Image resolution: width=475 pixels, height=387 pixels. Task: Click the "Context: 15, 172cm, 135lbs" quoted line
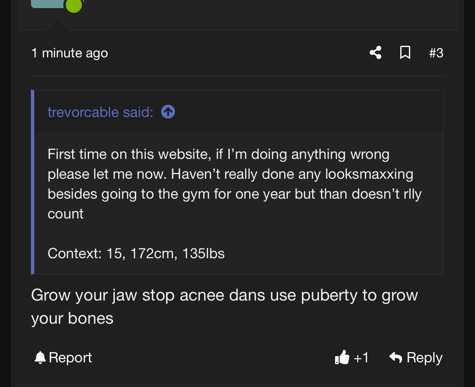pos(136,253)
